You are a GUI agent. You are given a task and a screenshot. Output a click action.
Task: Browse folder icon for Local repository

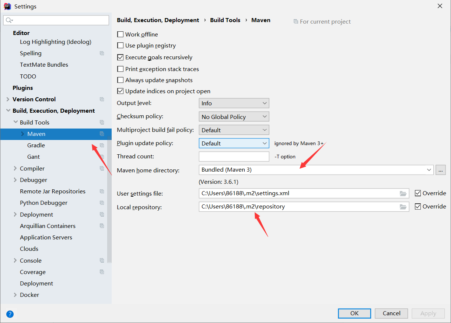(403, 207)
